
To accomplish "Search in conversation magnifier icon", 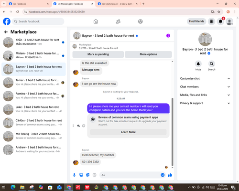I will click(x=212, y=64).
